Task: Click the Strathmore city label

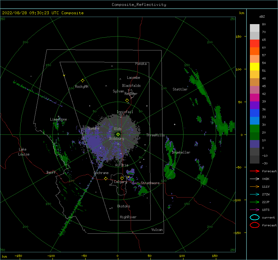Action: click(150, 183)
